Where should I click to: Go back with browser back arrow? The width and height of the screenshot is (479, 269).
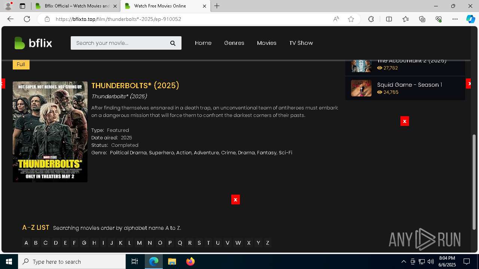pos(10,19)
